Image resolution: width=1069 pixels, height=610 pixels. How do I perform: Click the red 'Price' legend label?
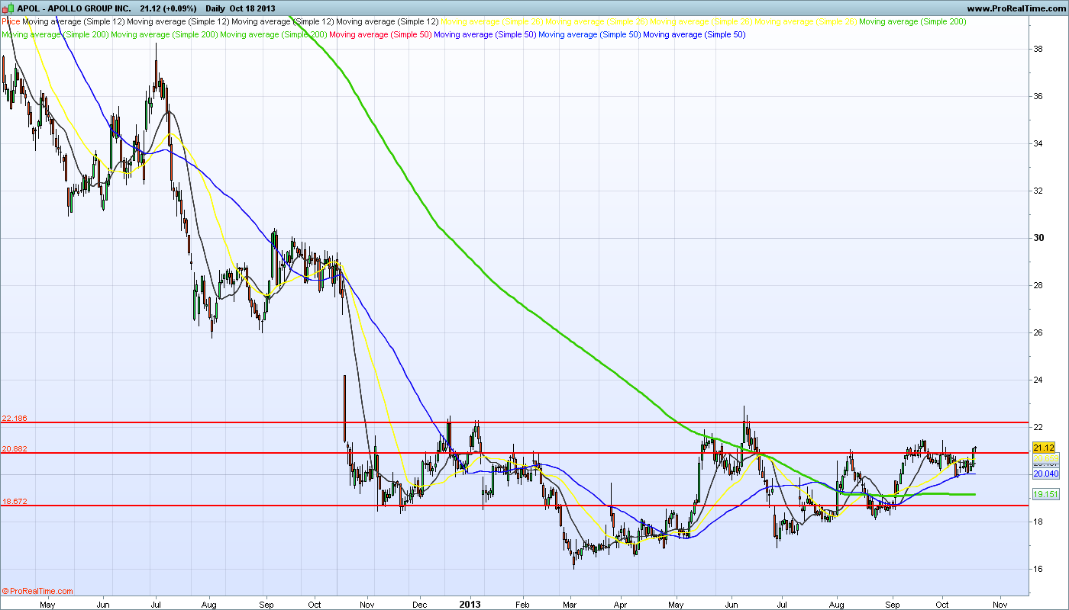click(12, 22)
